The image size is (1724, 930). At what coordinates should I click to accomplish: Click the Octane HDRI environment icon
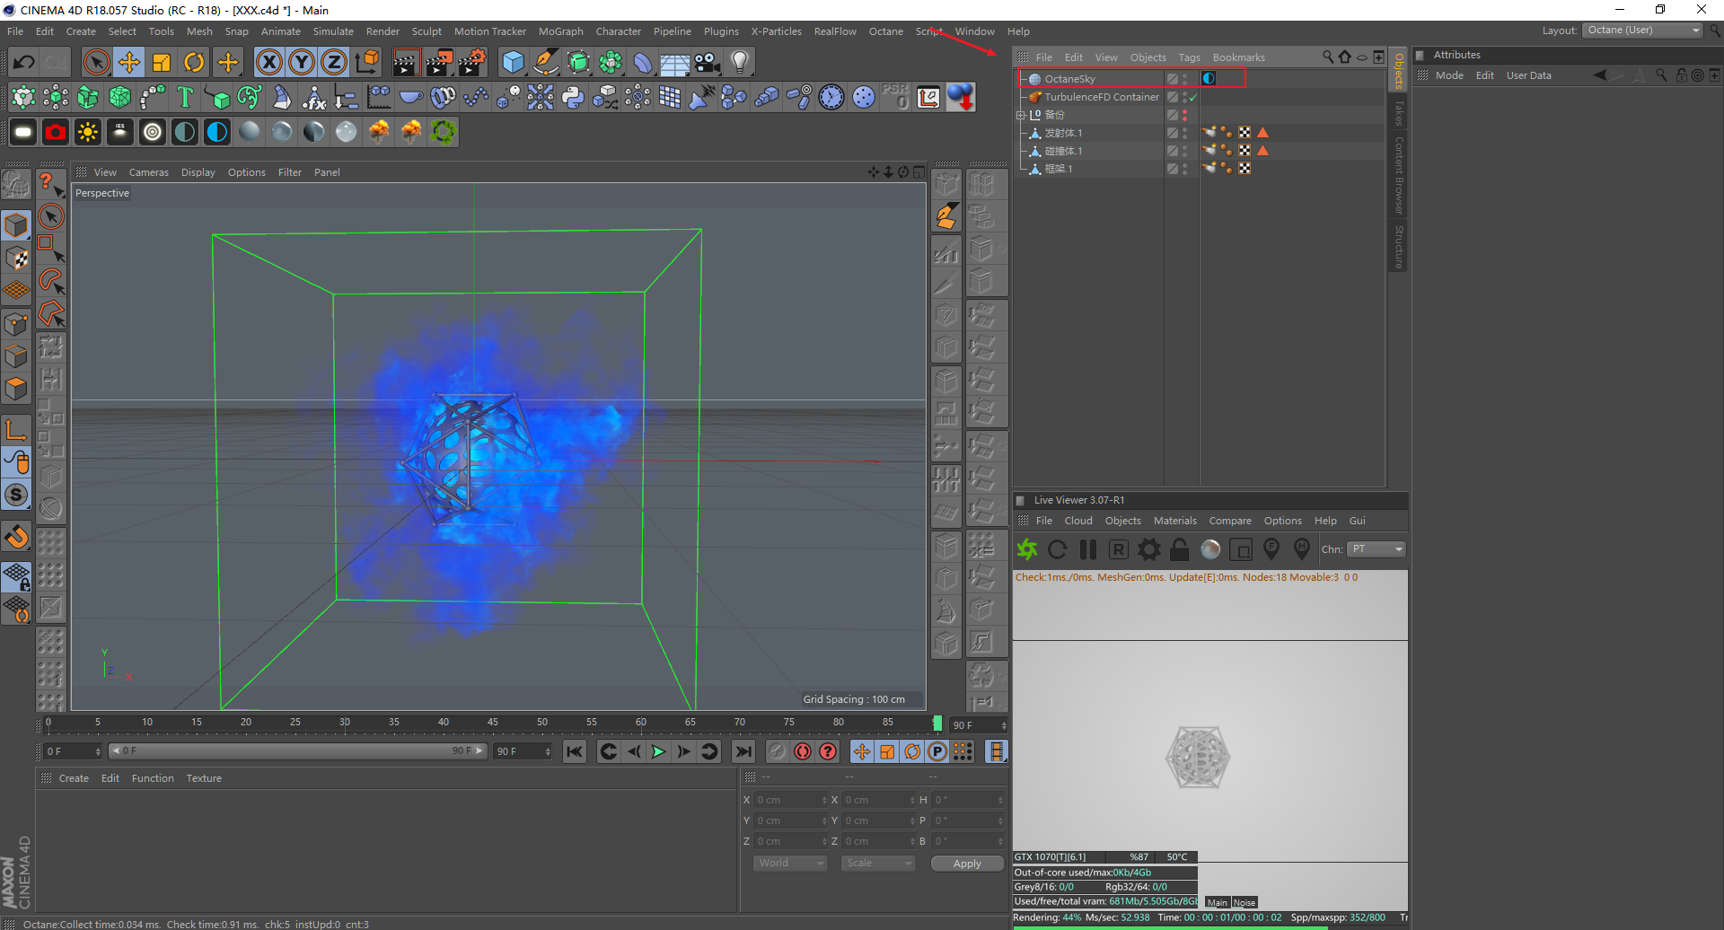point(217,132)
